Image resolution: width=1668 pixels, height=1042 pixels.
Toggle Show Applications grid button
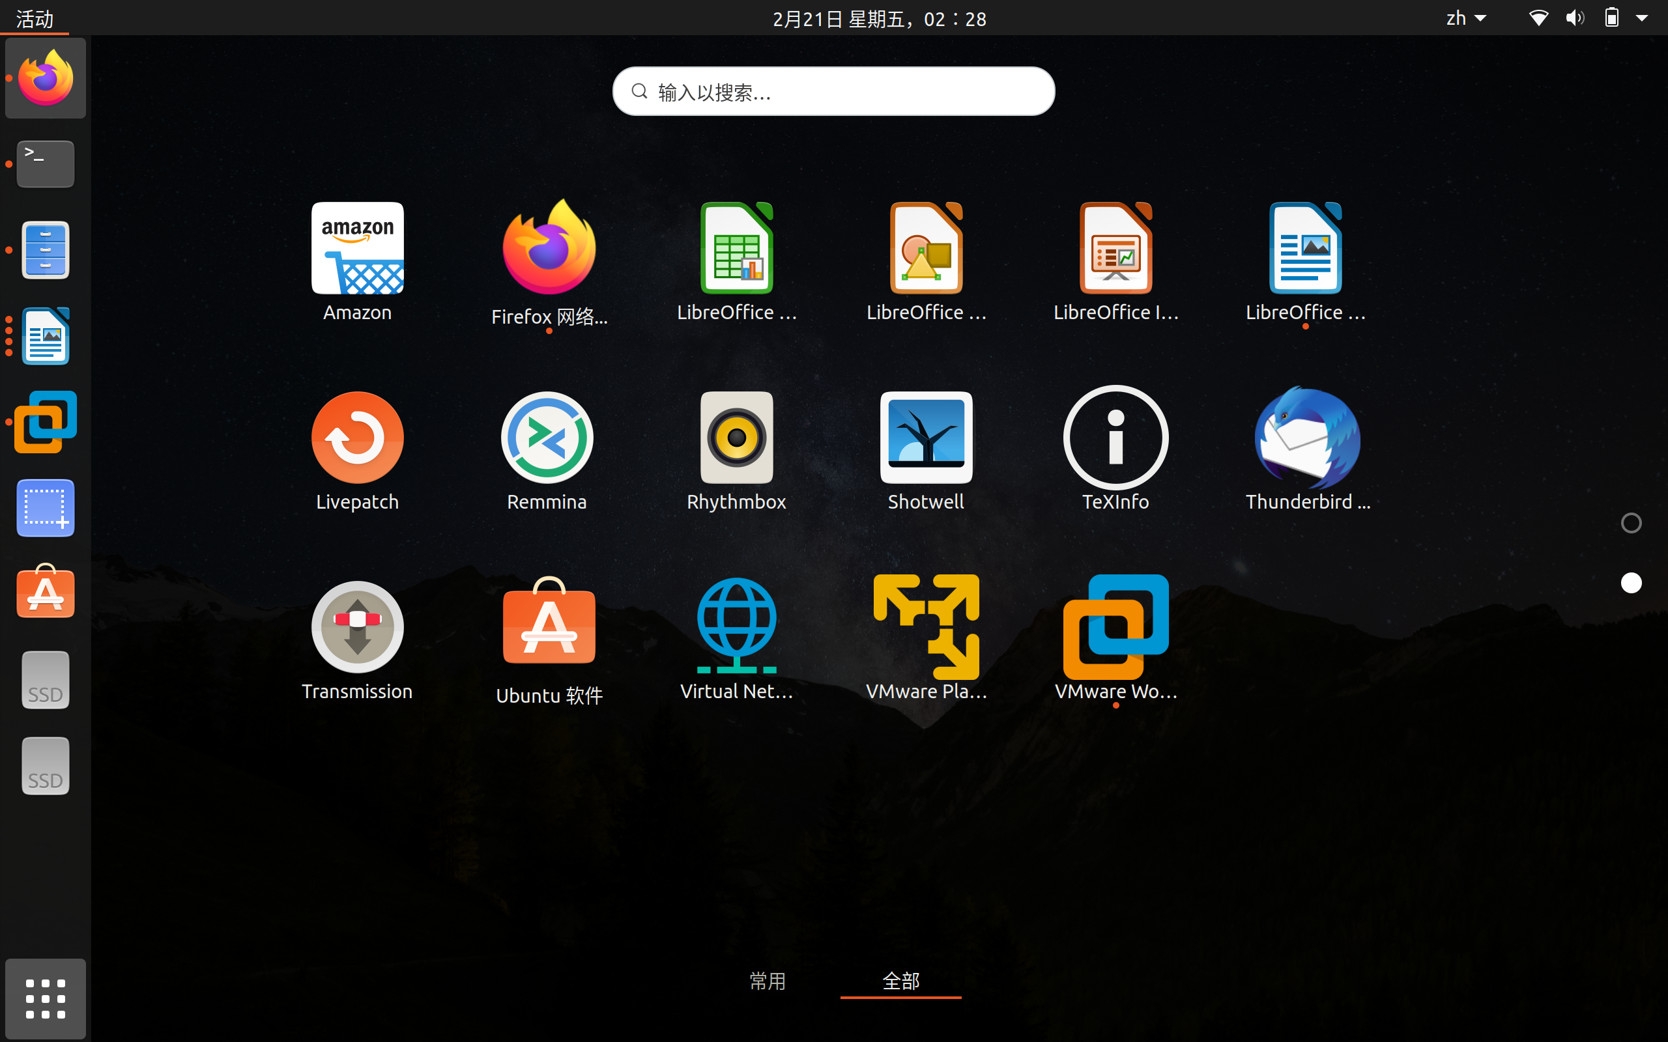coord(46,998)
